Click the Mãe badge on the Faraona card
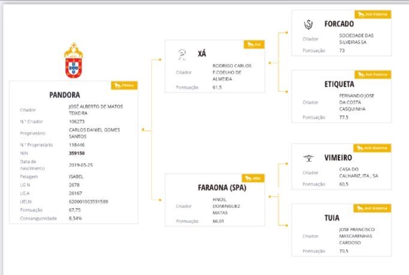 pos(253,178)
